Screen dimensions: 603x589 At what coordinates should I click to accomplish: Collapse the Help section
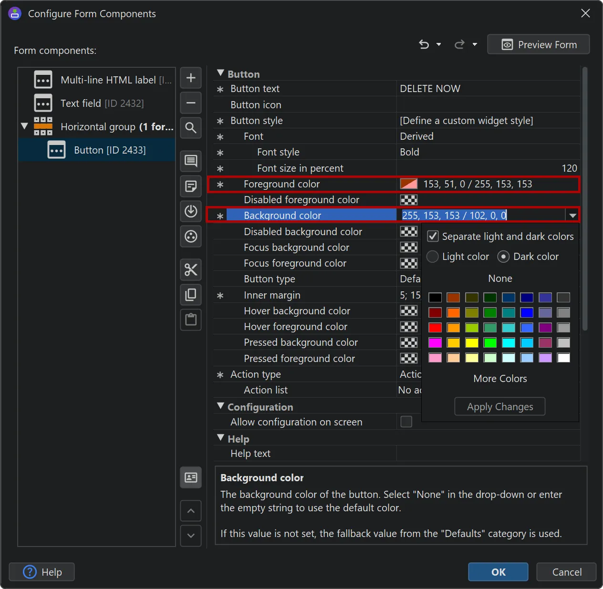click(x=220, y=438)
